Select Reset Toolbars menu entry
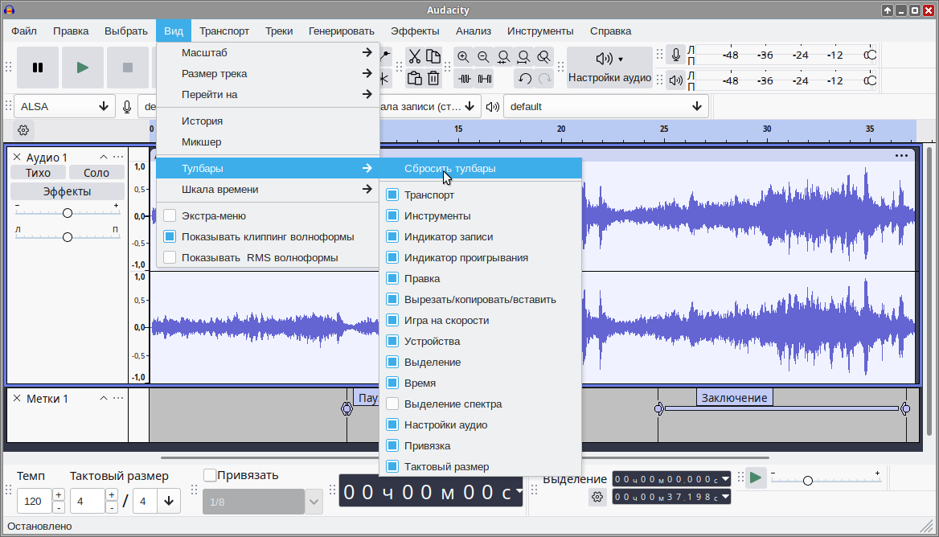Viewport: 939px width, 537px height. point(449,169)
